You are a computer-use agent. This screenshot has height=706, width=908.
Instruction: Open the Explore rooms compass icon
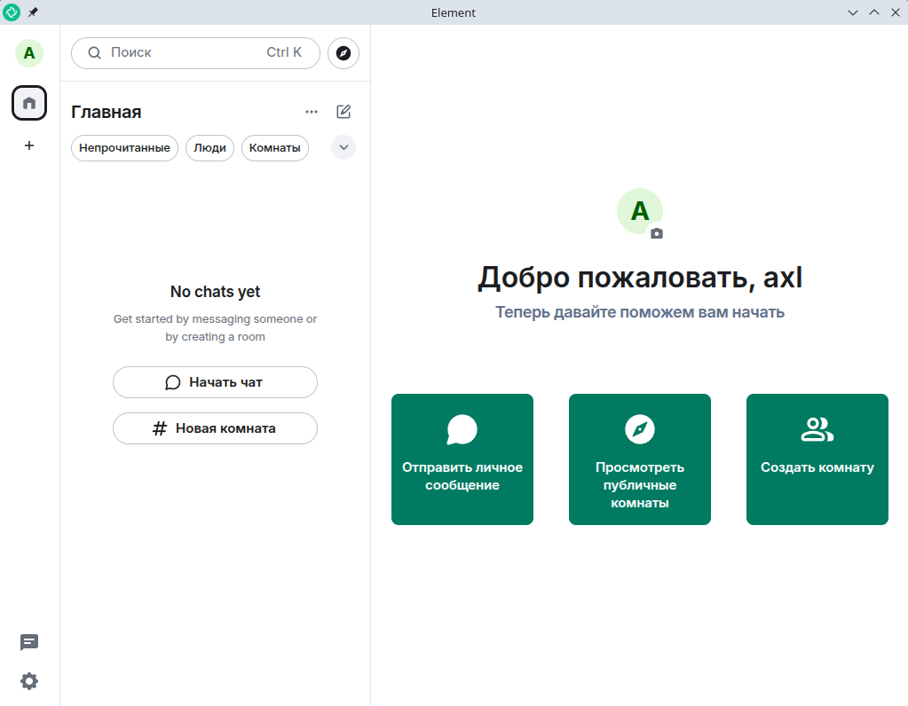343,53
